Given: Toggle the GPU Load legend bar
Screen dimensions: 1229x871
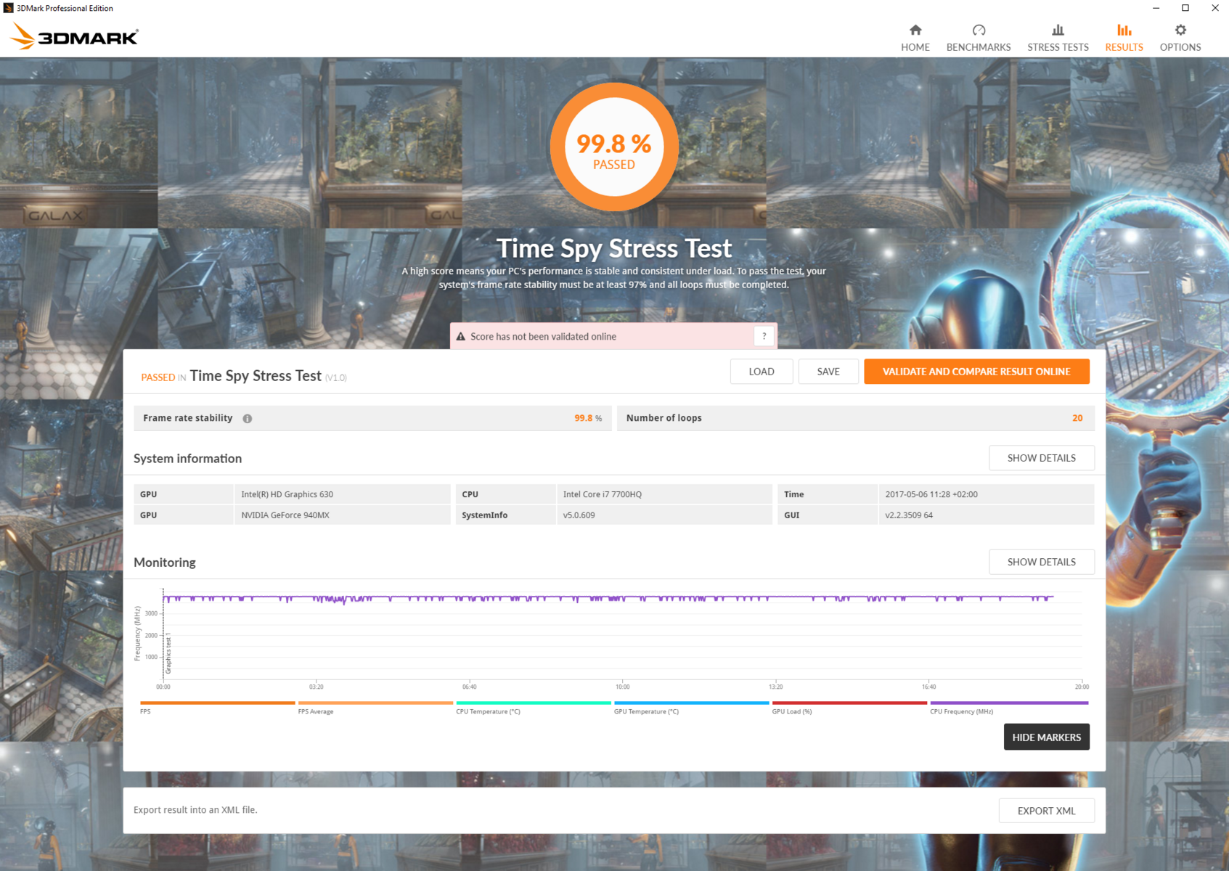Looking at the screenshot, I should (x=849, y=703).
